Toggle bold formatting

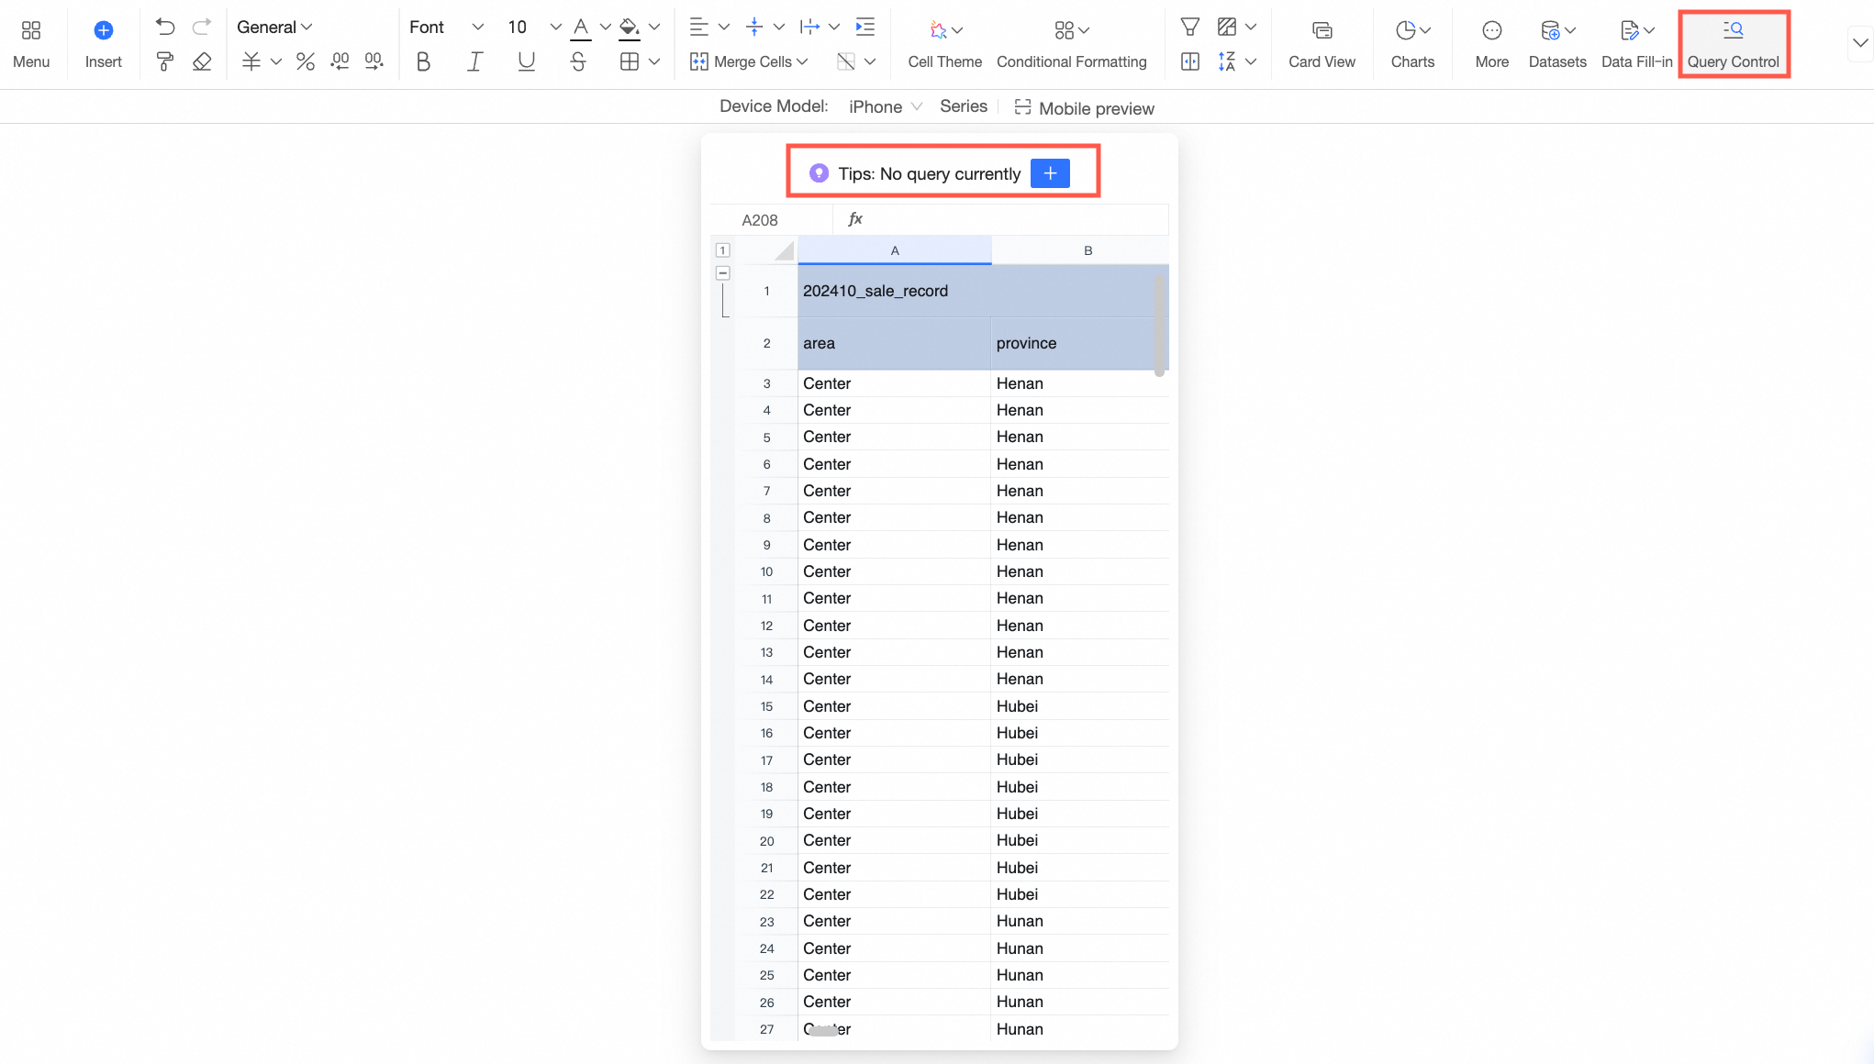pyautogui.click(x=423, y=61)
